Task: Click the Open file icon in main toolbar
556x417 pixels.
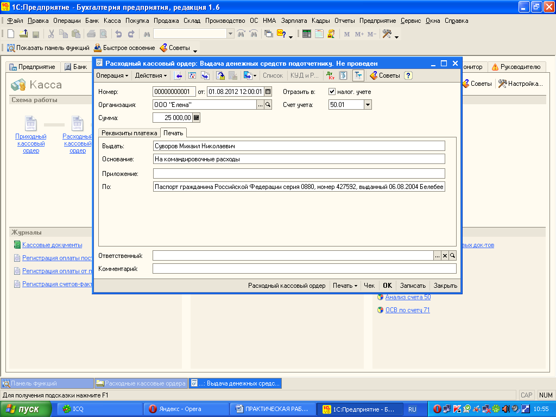Action: click(x=23, y=34)
